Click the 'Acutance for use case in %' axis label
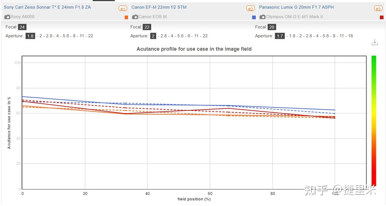 tap(9, 123)
